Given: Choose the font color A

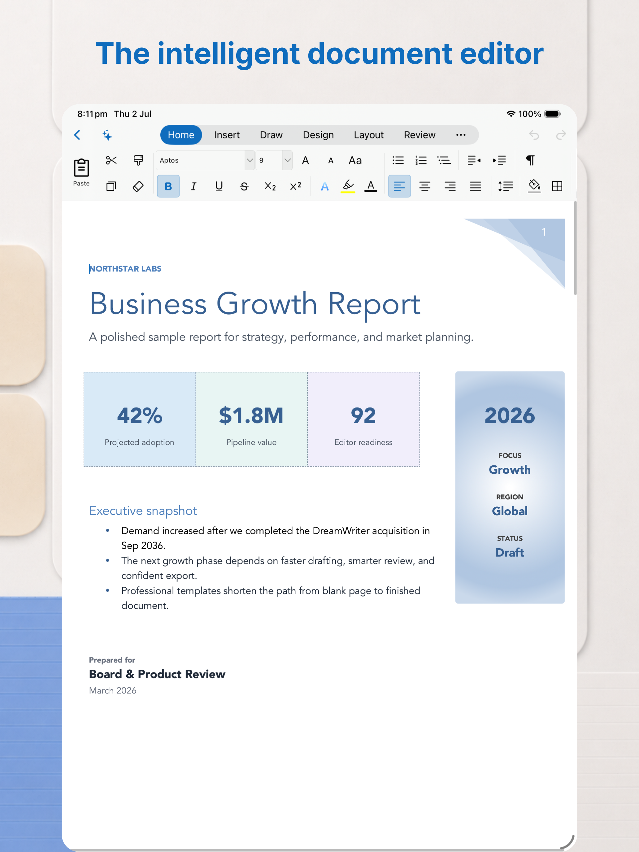Looking at the screenshot, I should coord(371,186).
